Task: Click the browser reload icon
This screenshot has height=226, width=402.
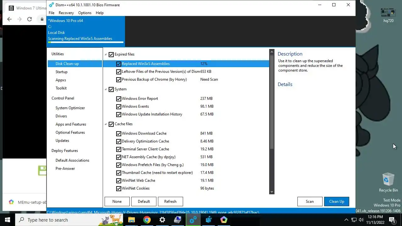Action: [30, 19]
